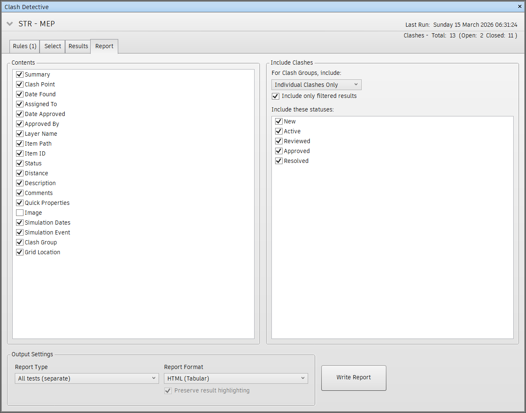Collapse the STR - MEP test header
The height and width of the screenshot is (413, 526).
click(x=9, y=23)
